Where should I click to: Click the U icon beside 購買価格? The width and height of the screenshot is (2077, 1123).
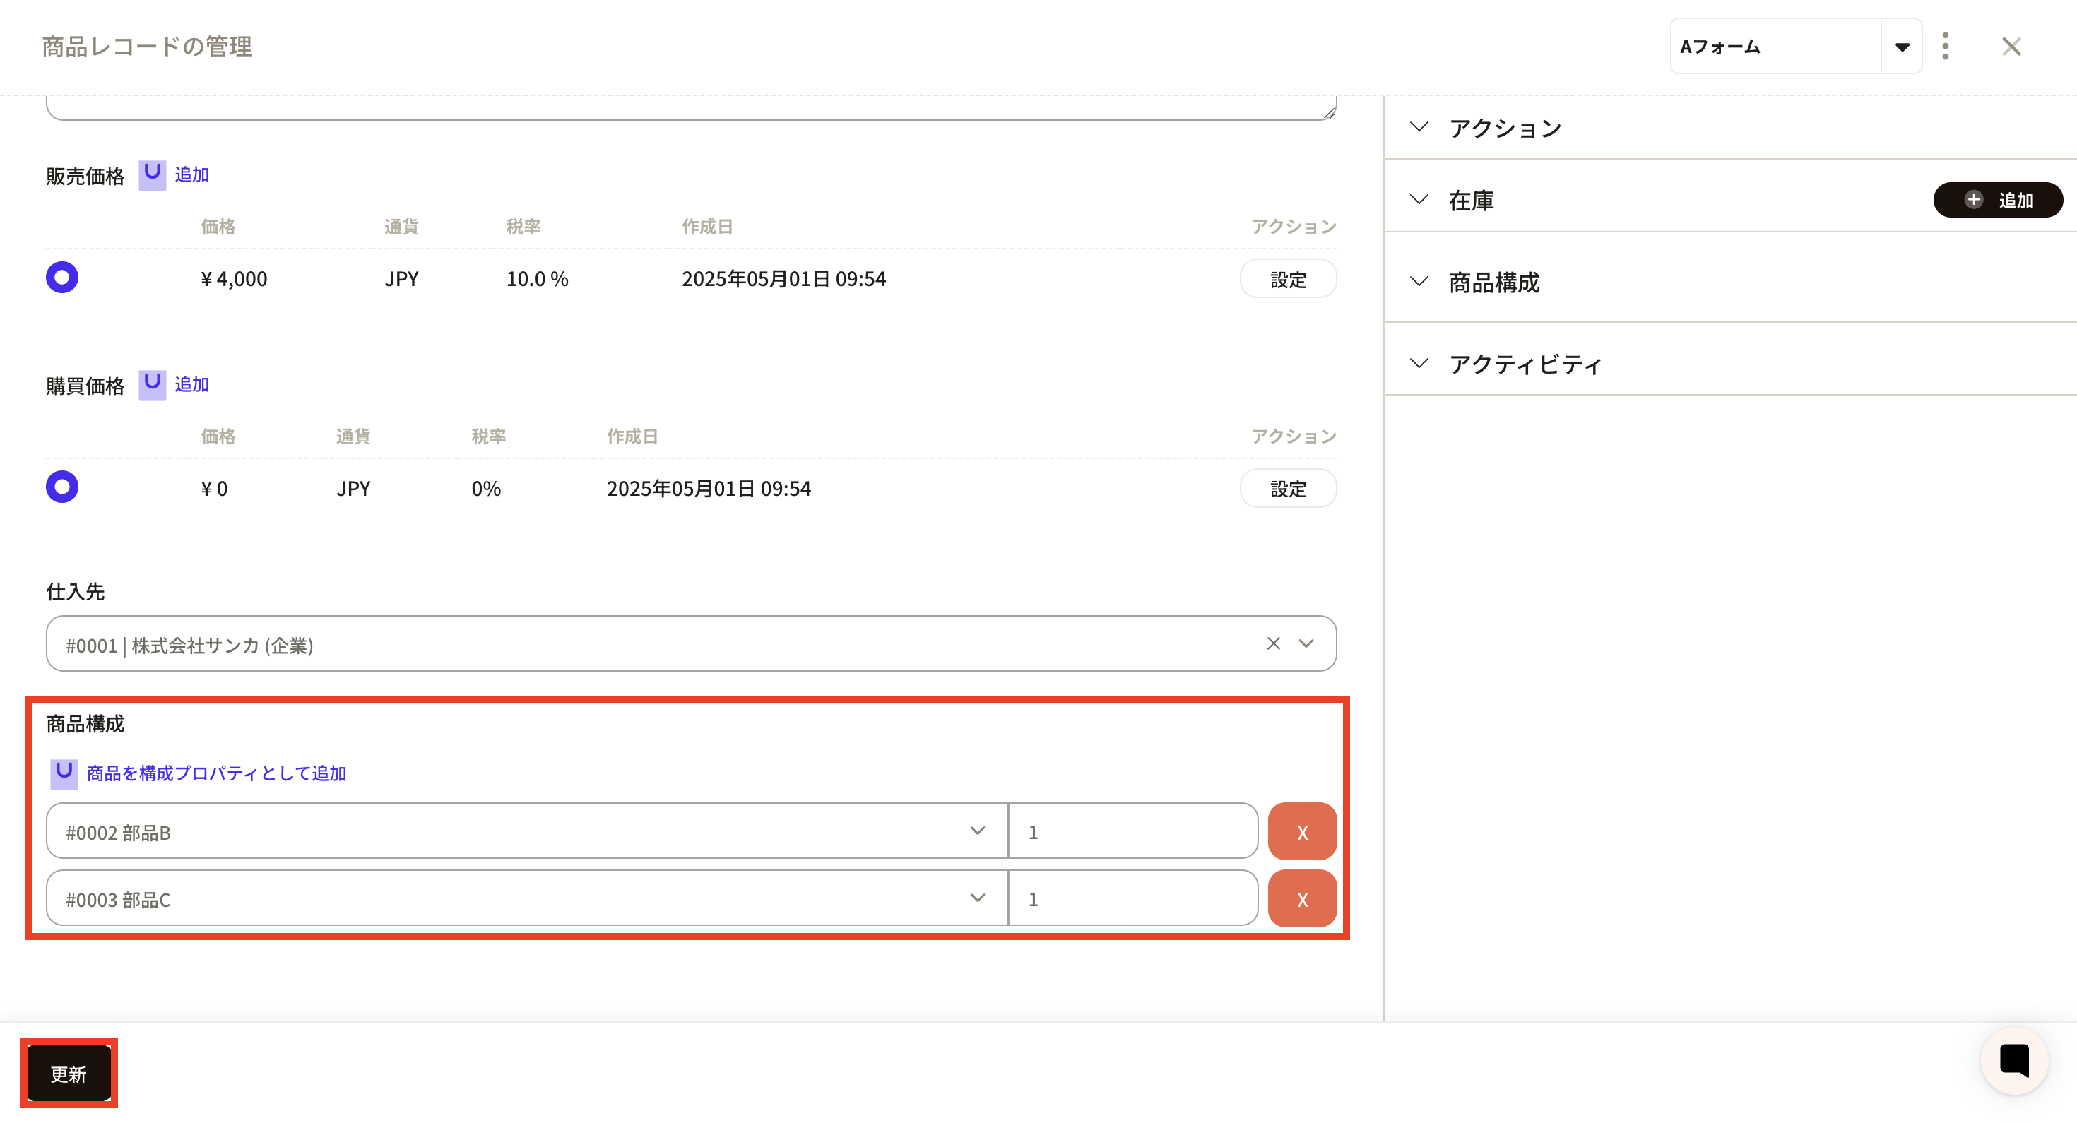[x=152, y=384]
